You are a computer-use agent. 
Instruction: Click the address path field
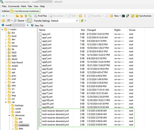pyautogui.click(x=25, y=11)
